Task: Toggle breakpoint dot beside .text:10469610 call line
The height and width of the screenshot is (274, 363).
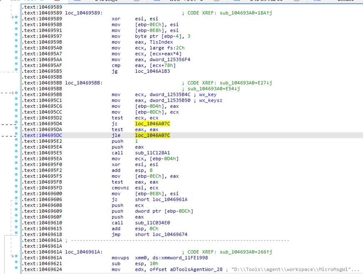Action: click(16, 221)
